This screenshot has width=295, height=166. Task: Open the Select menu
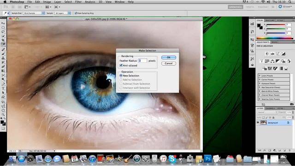coord(68,2)
